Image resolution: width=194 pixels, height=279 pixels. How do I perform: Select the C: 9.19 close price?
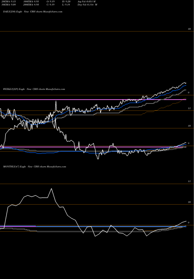[x=51, y=5]
